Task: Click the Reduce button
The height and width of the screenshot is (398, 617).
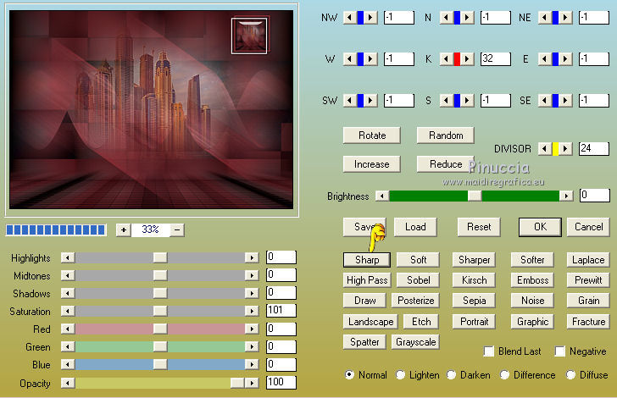Action: tap(446, 164)
